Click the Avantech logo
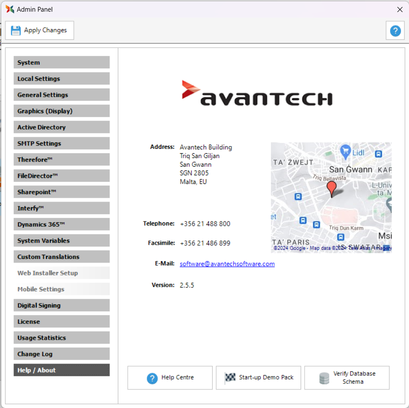409x408 pixels. click(x=257, y=93)
